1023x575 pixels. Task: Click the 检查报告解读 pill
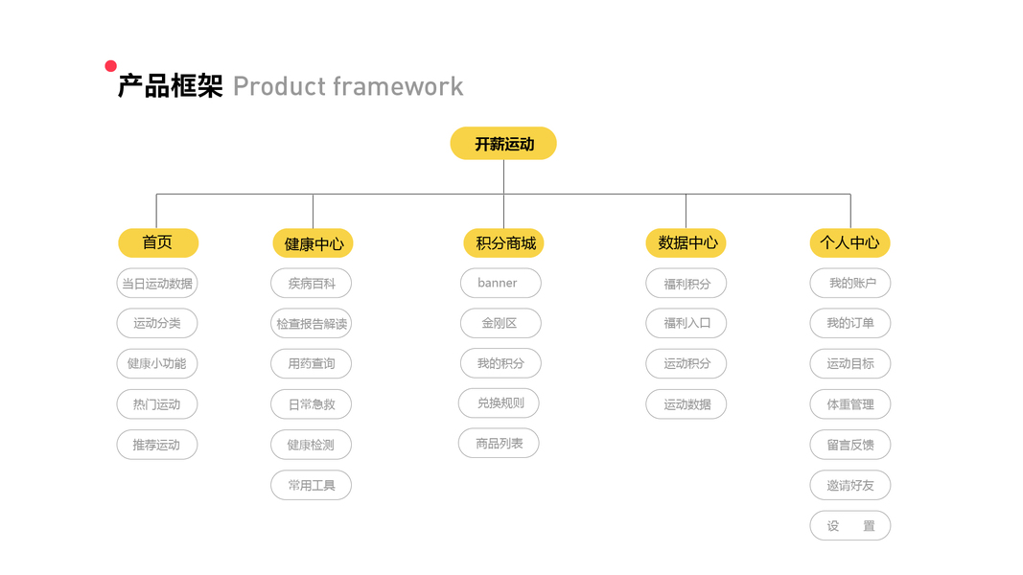coord(312,324)
